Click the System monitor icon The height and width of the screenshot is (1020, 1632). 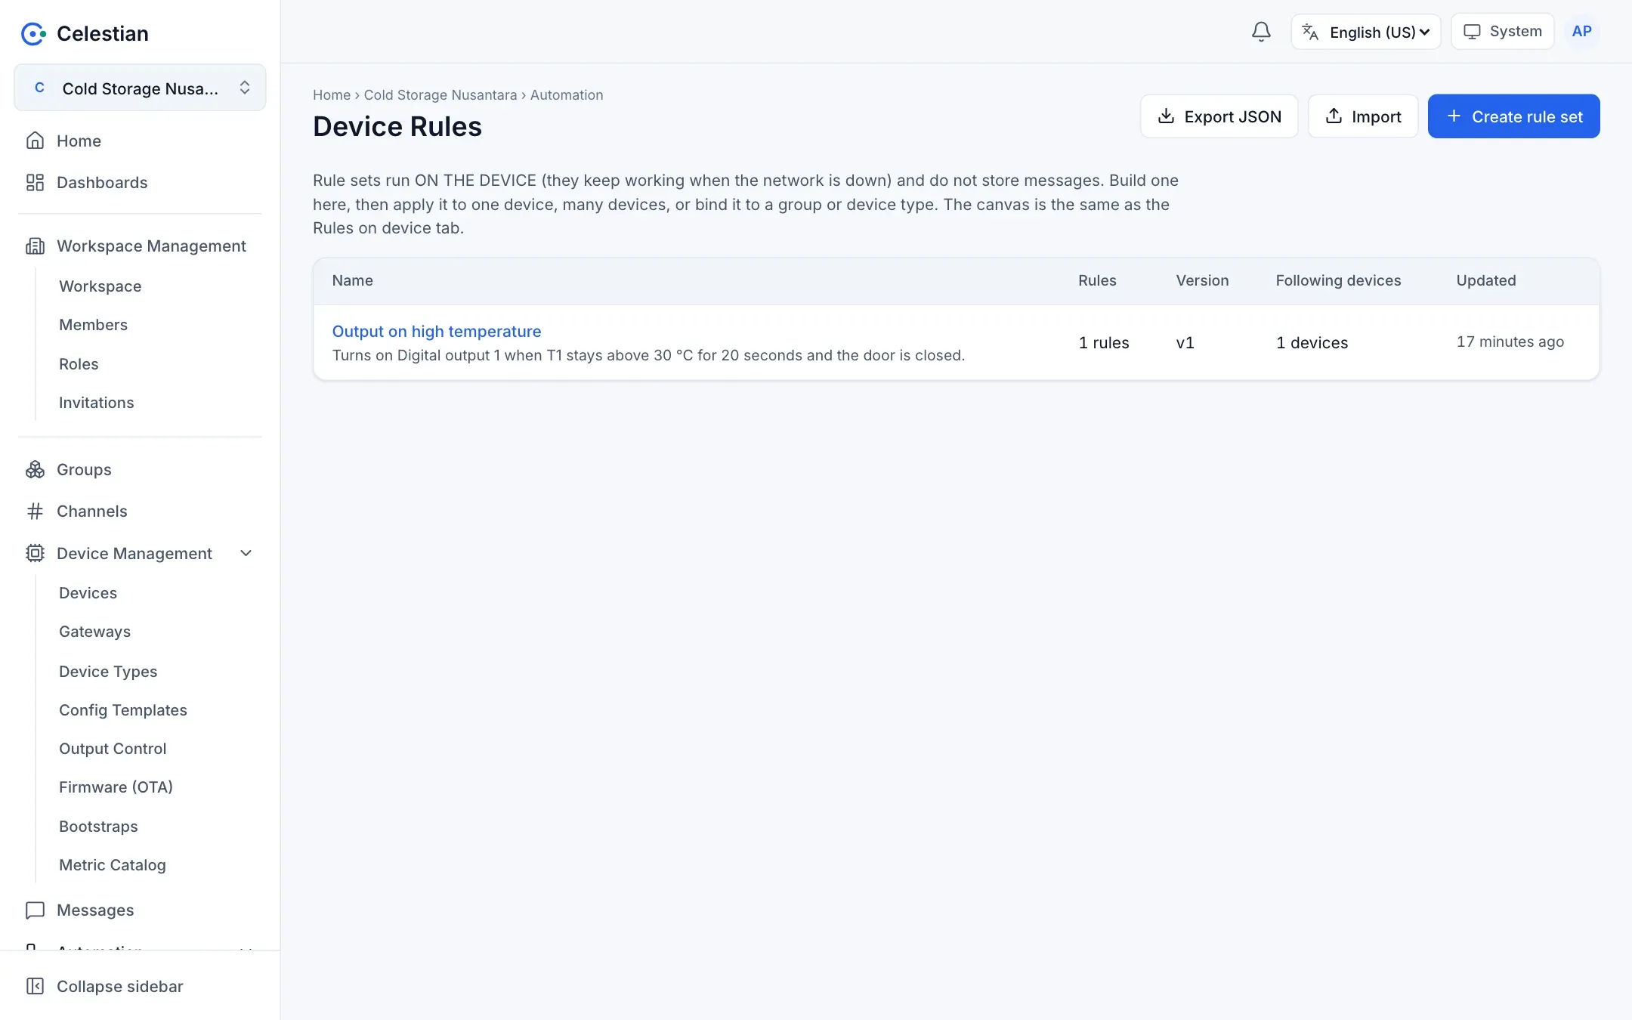[1472, 32]
